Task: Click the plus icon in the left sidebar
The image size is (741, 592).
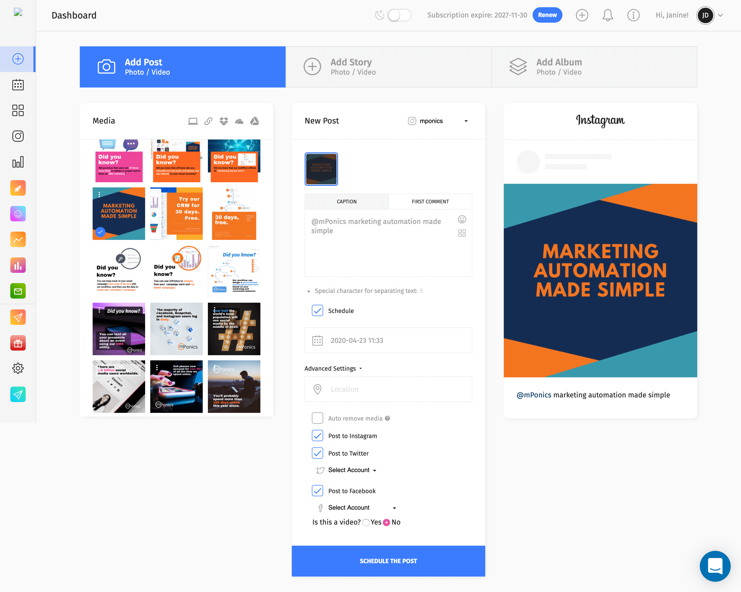Action: [x=18, y=59]
